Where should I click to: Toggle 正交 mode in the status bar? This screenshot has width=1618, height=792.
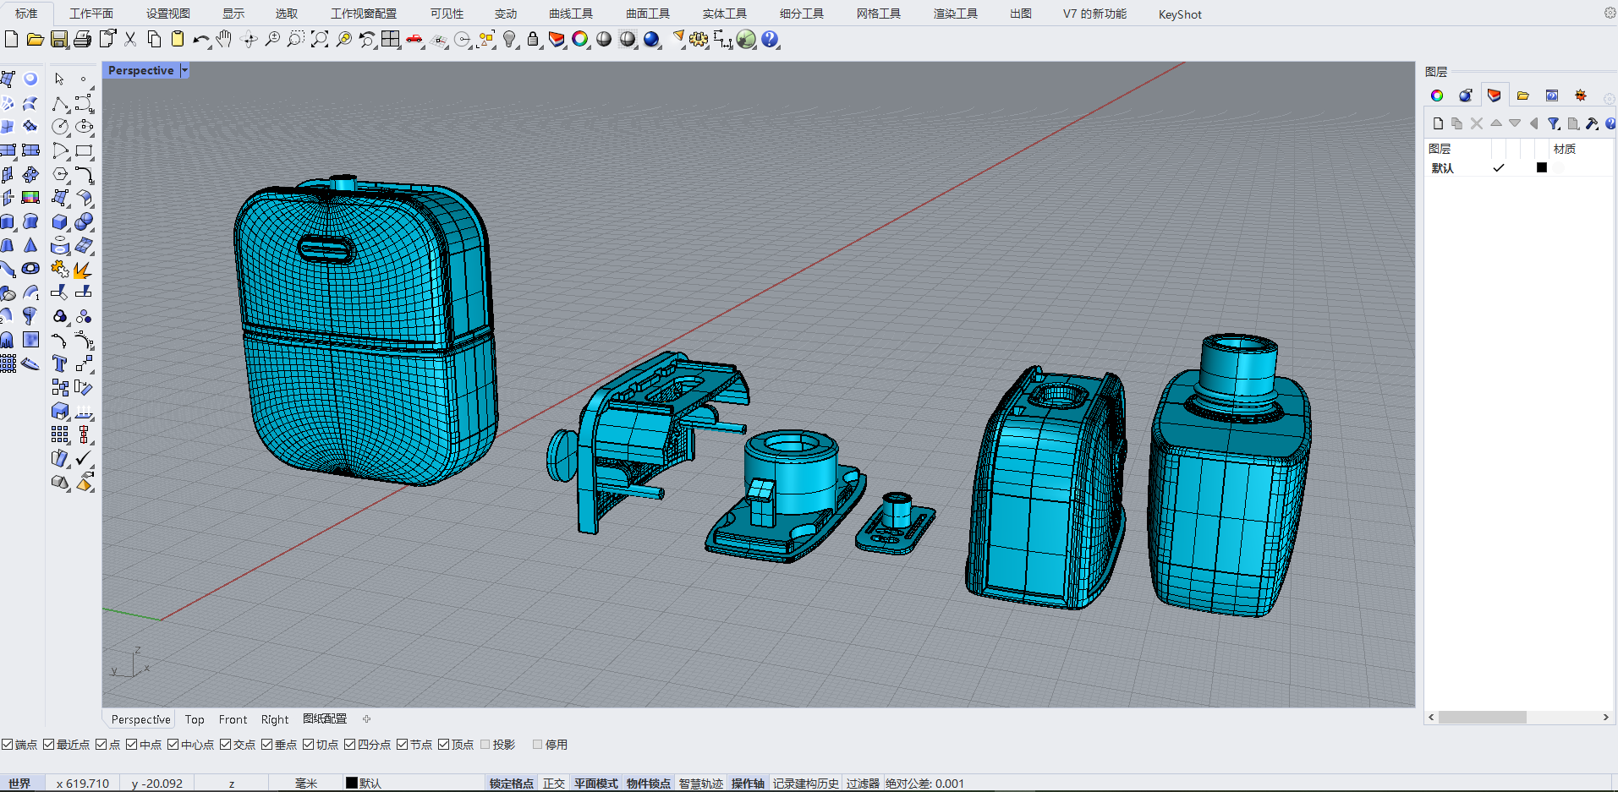pos(553,783)
